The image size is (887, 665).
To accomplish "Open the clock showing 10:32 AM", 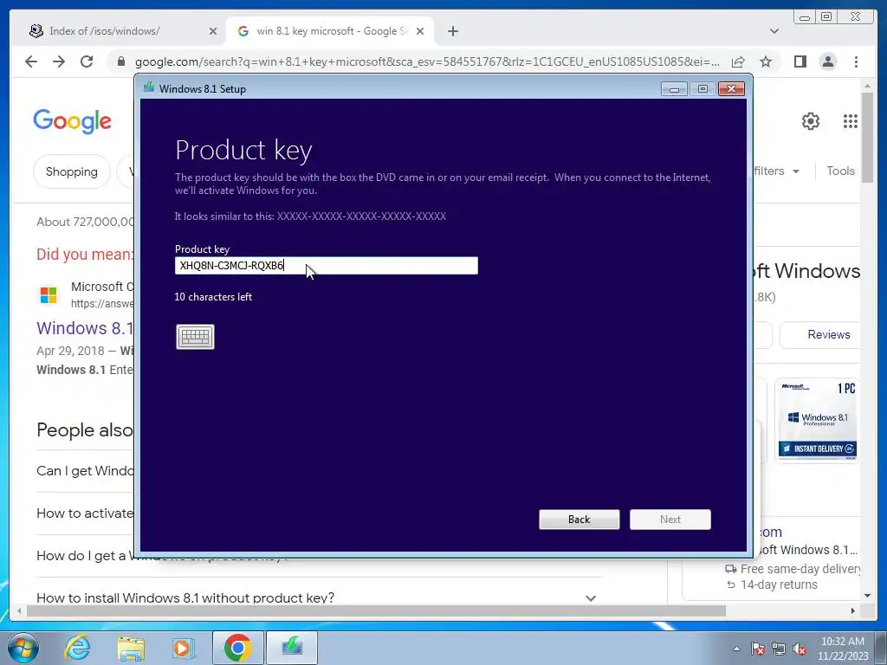I will [842, 649].
